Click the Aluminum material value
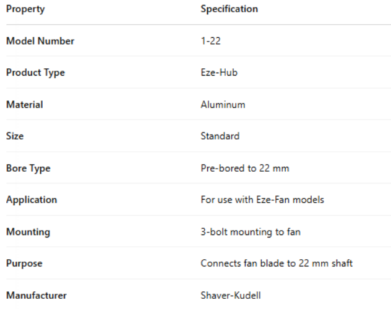 tap(223, 105)
